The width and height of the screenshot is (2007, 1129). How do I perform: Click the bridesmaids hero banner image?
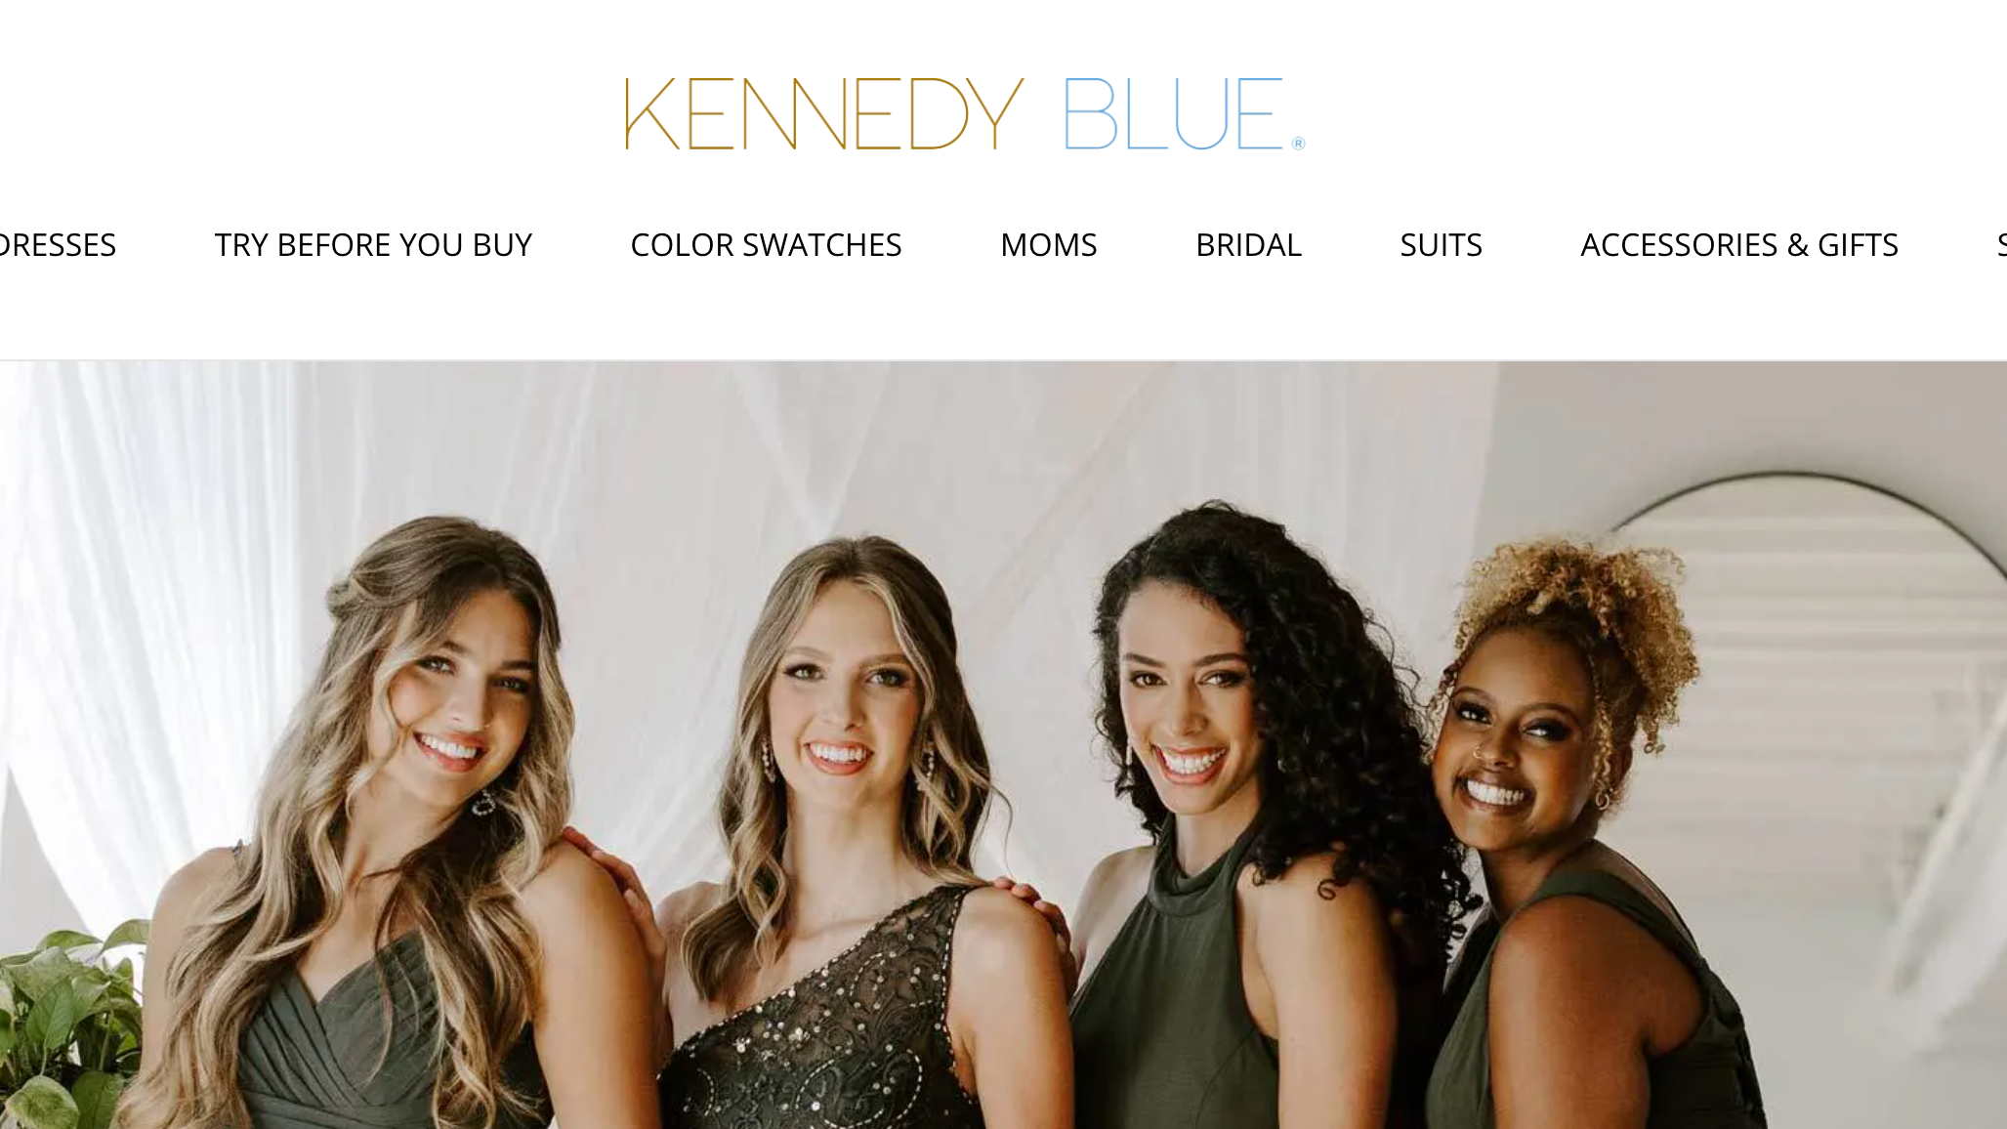[x=1003, y=745]
